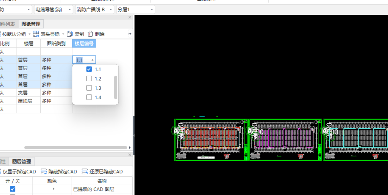Click the cyan-outlined CAD floor plan
Viewport: 388px width, 195px height.
356,140
